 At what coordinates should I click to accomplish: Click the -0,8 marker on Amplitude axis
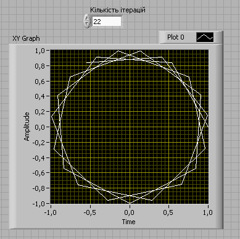click(39, 188)
